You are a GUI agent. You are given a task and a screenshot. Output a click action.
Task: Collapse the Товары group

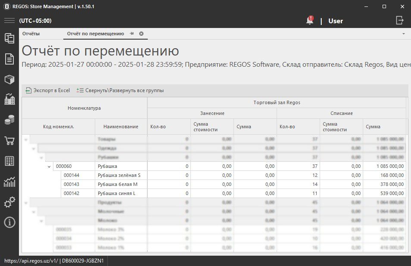coord(26,139)
